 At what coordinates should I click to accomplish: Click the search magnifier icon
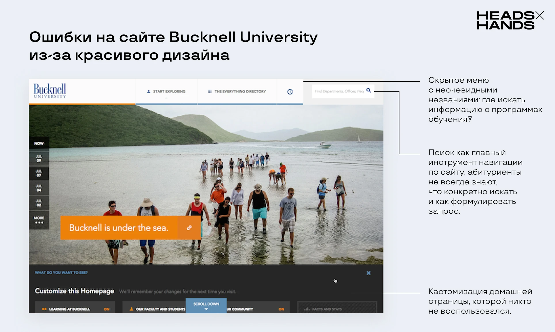pyautogui.click(x=368, y=90)
